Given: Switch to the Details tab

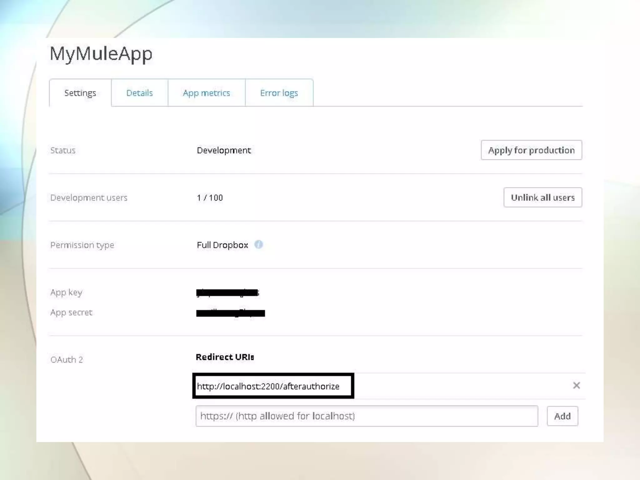Looking at the screenshot, I should click(139, 93).
